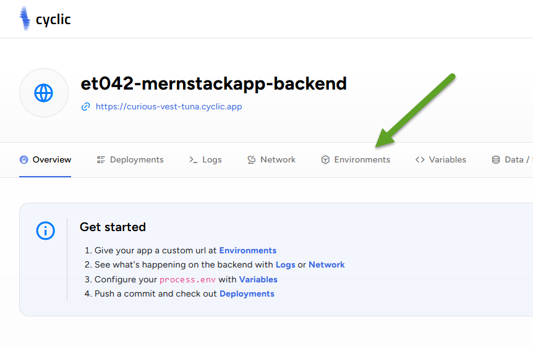This screenshot has height=346, width=533.
Task: Open the Overview tab
Action: (45, 159)
